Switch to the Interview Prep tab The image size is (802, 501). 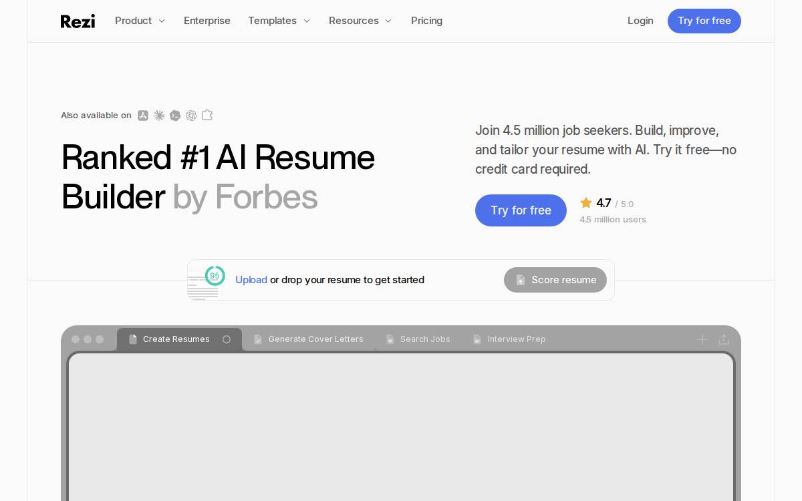[509, 339]
